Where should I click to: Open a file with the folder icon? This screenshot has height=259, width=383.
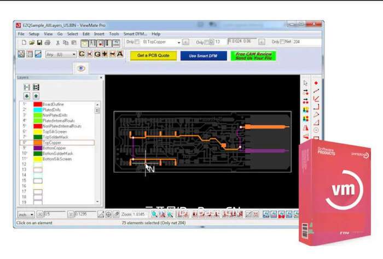click(32, 43)
